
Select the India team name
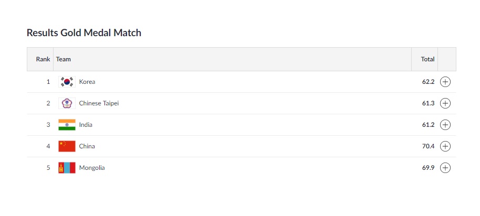[86, 125]
